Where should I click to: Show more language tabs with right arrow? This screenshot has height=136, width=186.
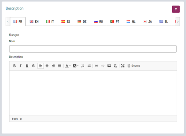pos(178,21)
